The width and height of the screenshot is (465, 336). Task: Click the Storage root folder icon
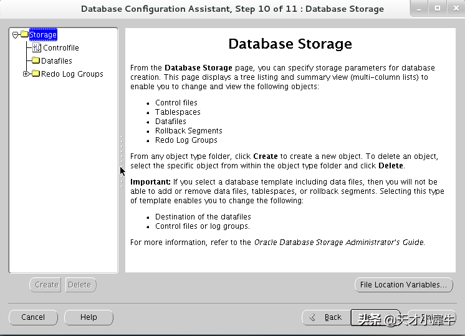[24, 34]
